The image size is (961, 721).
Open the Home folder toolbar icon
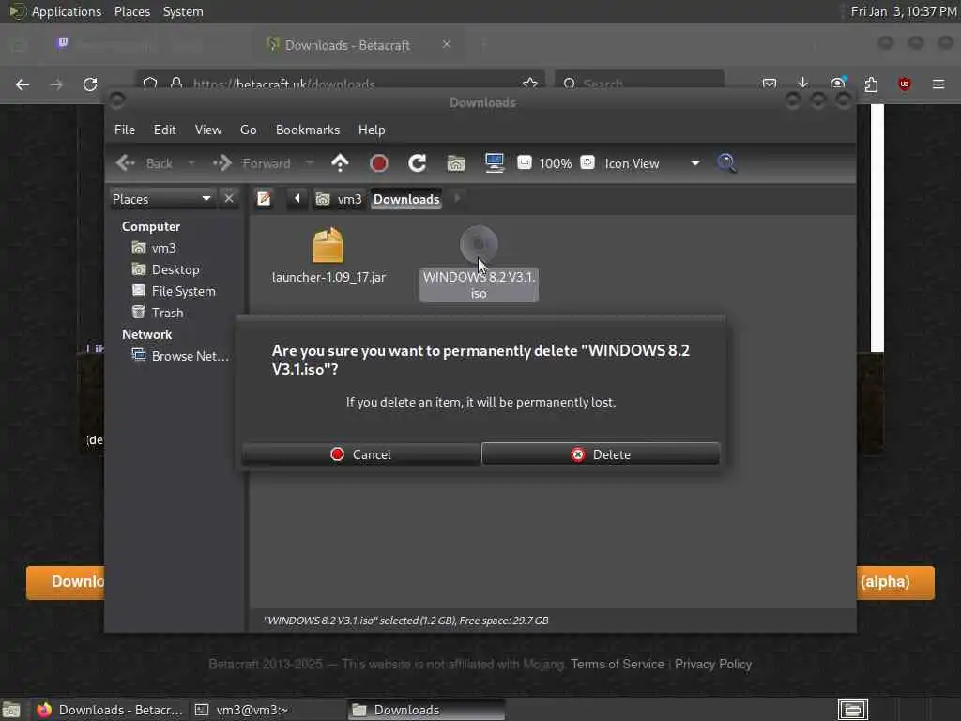click(x=456, y=163)
